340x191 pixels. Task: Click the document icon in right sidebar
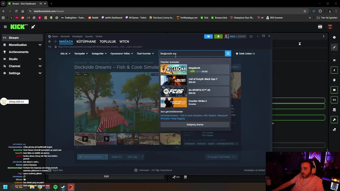pos(334,80)
